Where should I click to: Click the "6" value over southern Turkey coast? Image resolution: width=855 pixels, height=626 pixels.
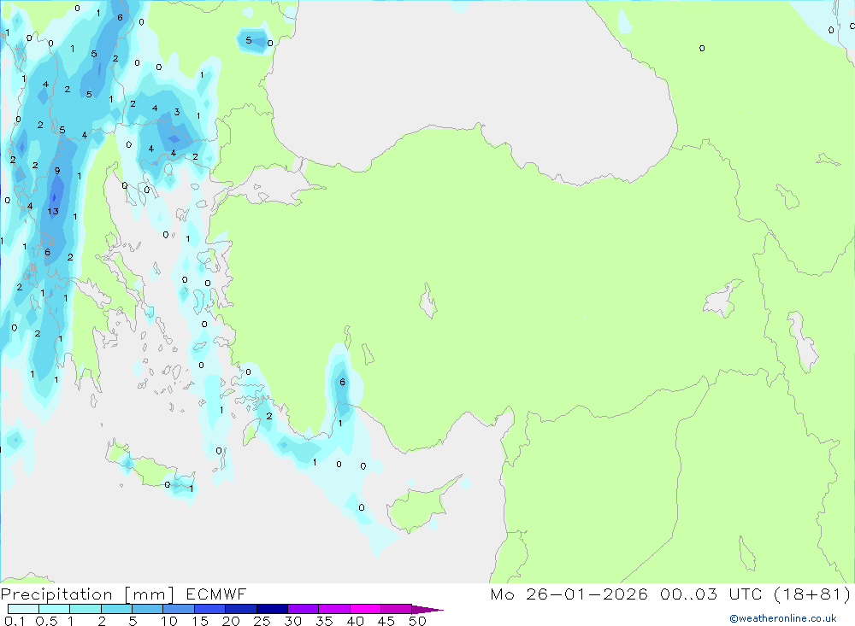(x=343, y=382)
